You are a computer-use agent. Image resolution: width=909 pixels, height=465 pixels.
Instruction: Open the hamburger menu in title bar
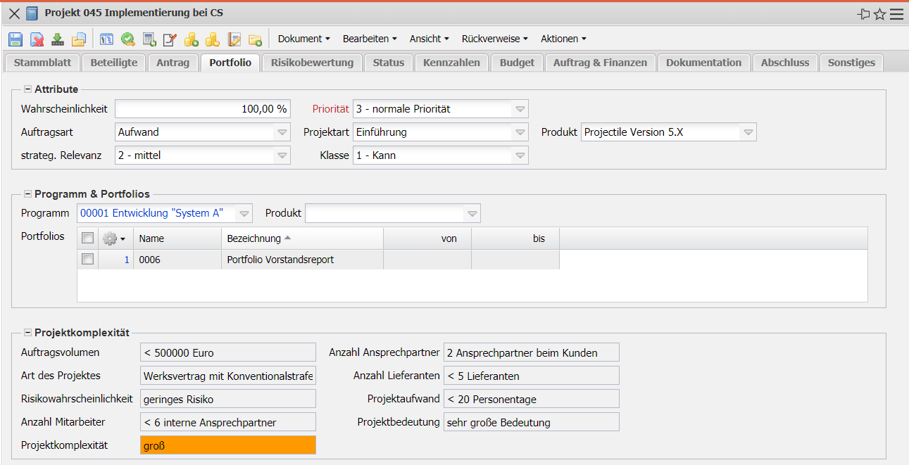point(896,14)
